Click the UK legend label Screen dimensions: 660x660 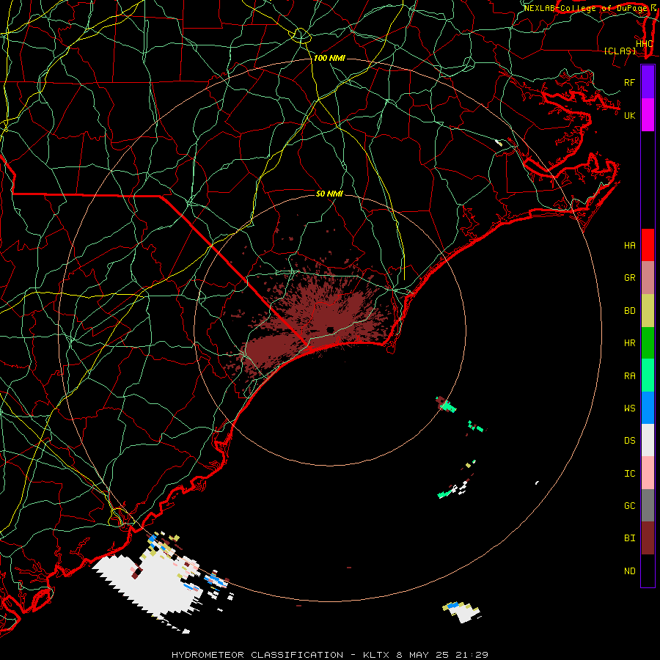coord(629,115)
